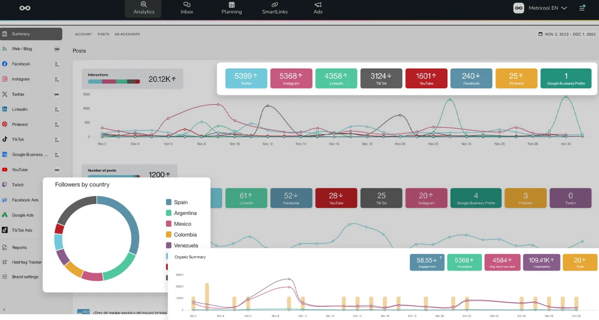Click the Facebook 240 interactions card
The width and height of the screenshot is (599, 320).
[471, 78]
